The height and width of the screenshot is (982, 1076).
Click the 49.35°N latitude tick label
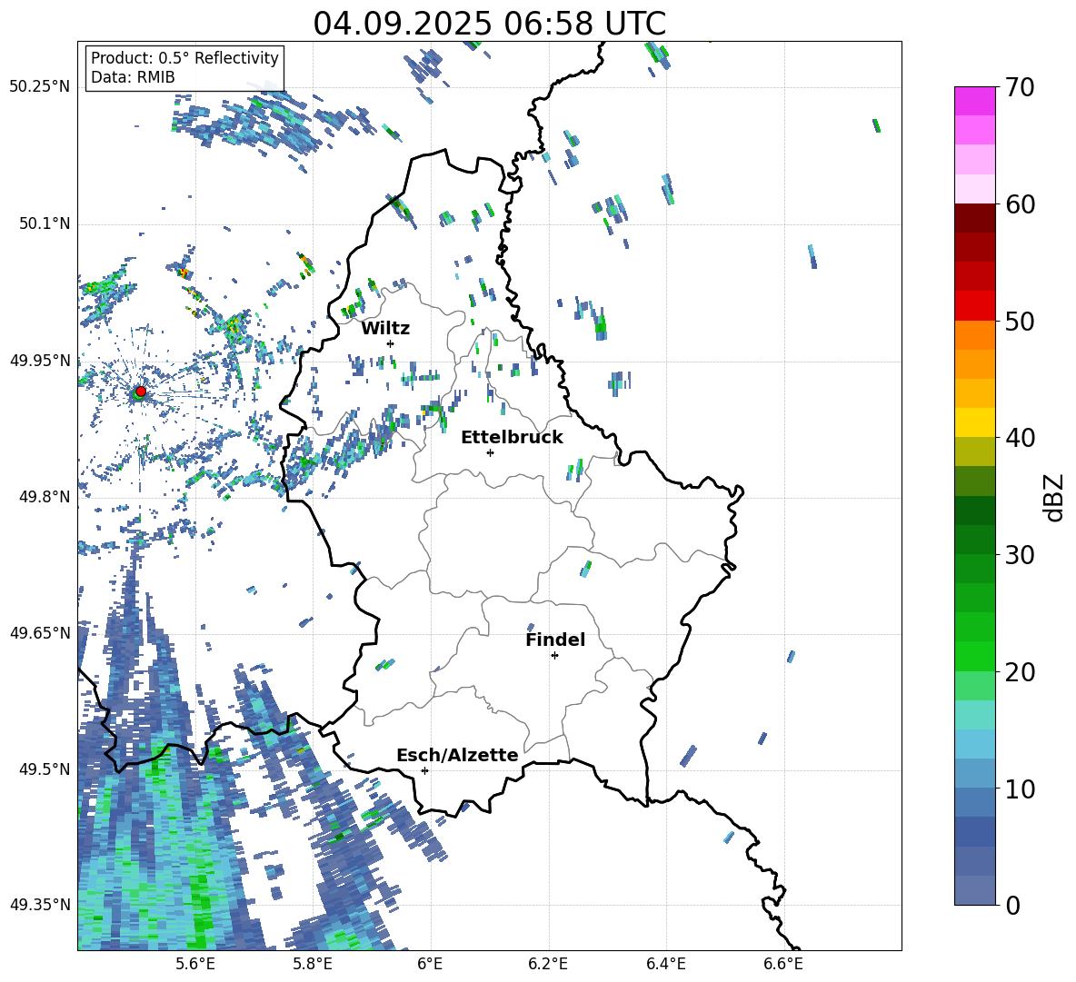[40, 905]
